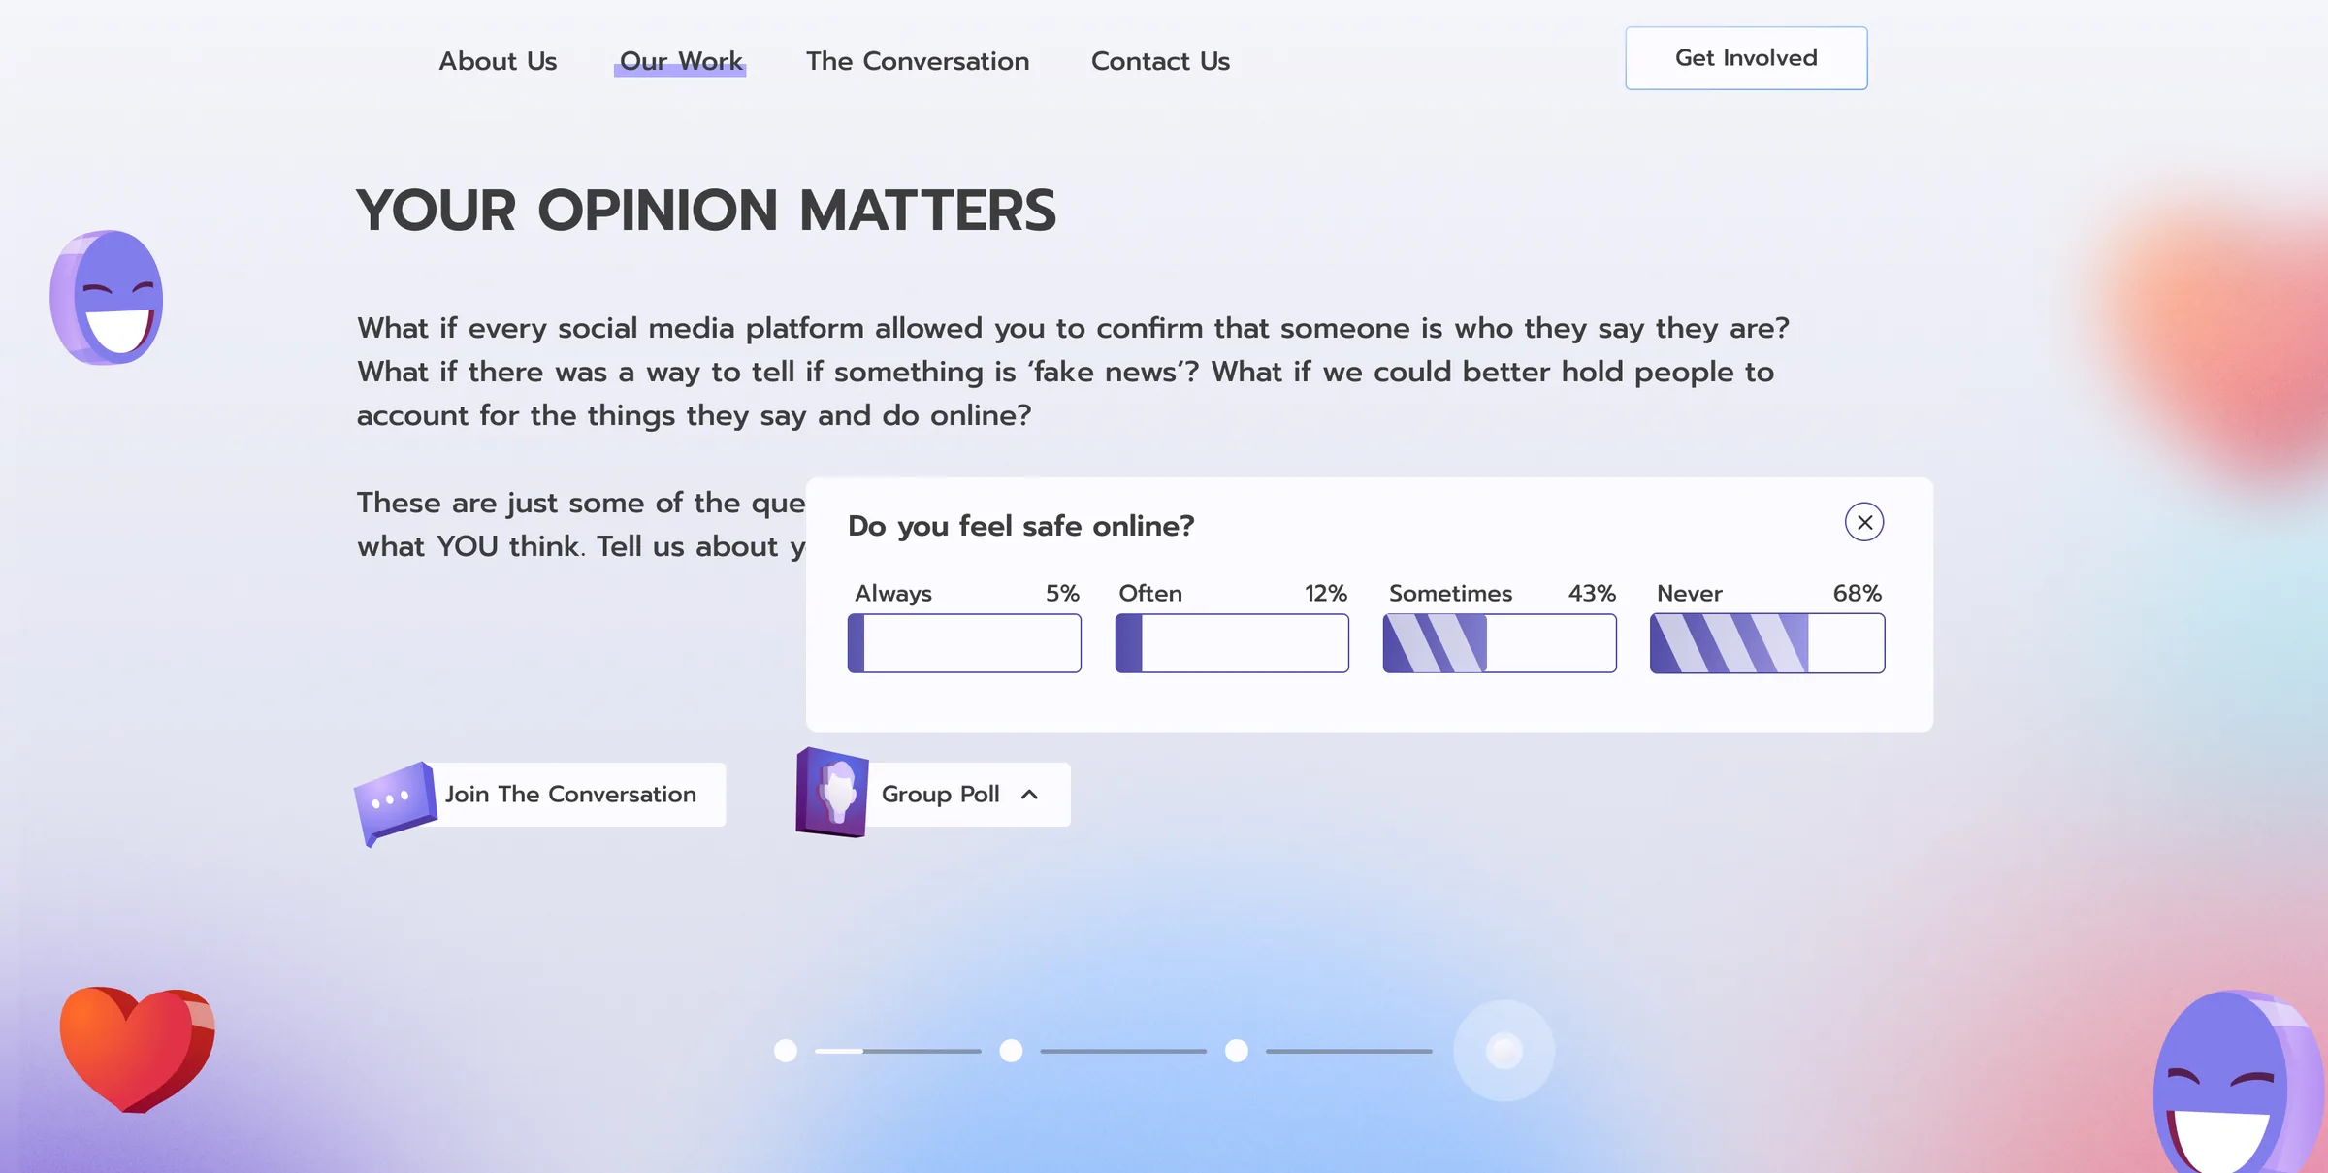Viewport: 2328px width, 1173px height.
Task: Click the laughing face icon beside the slide dots
Action: click(x=2239, y=1082)
